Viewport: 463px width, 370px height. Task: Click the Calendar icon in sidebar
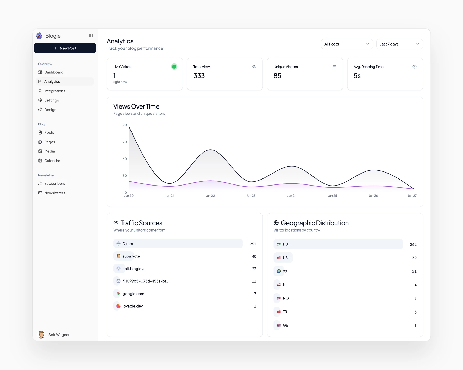(40, 161)
